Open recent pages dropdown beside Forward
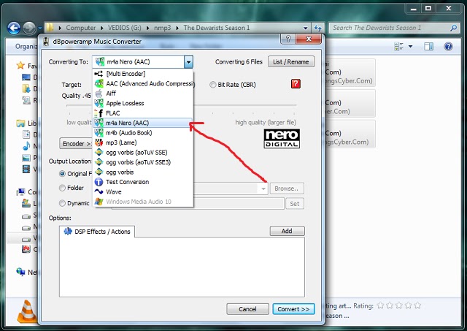Screen dimensions: 467x331 [x=39, y=28]
